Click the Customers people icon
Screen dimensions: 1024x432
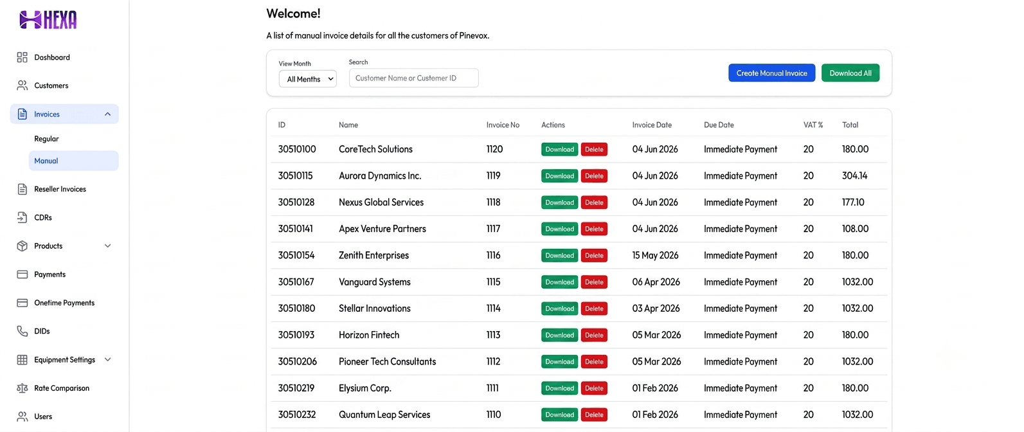coord(22,85)
